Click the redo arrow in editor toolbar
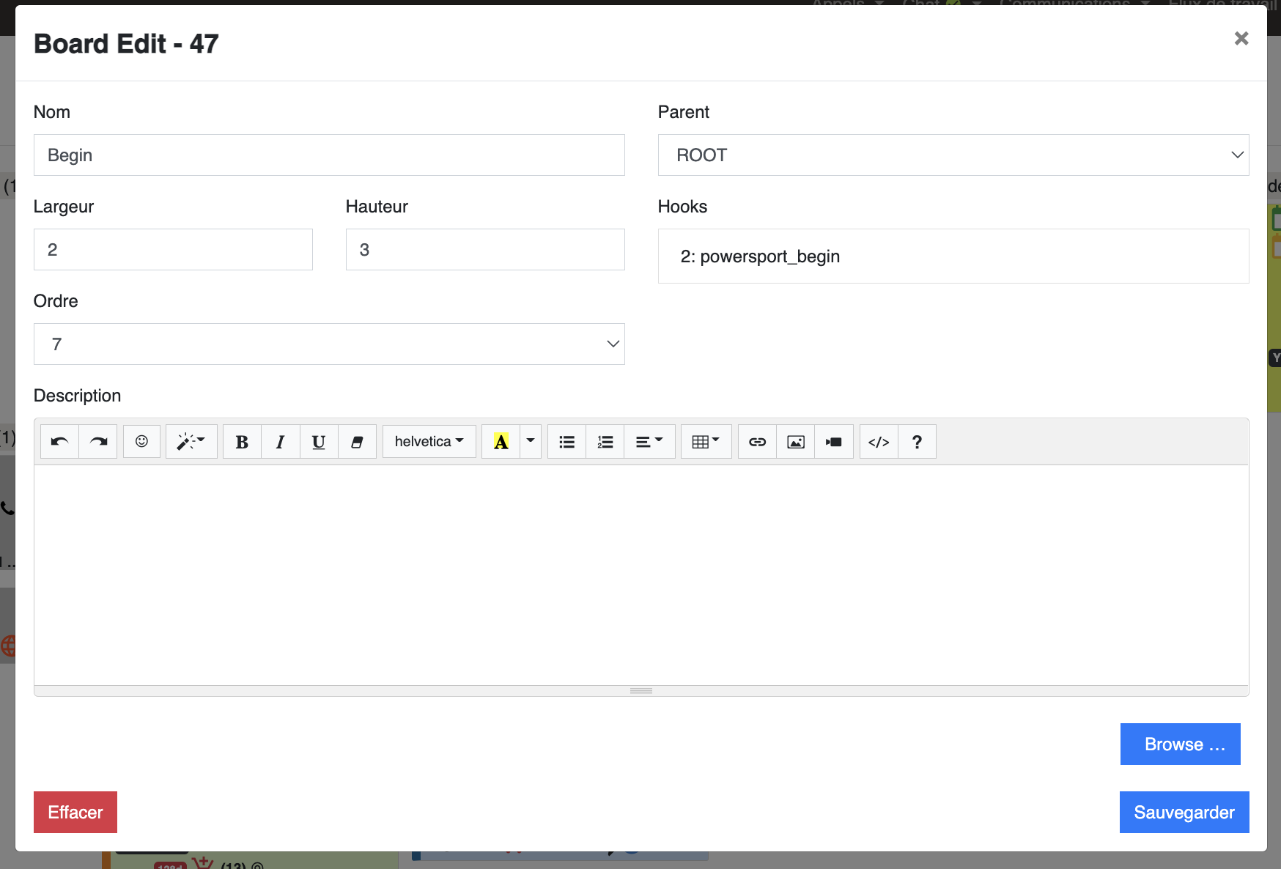The width and height of the screenshot is (1281, 869). (98, 442)
